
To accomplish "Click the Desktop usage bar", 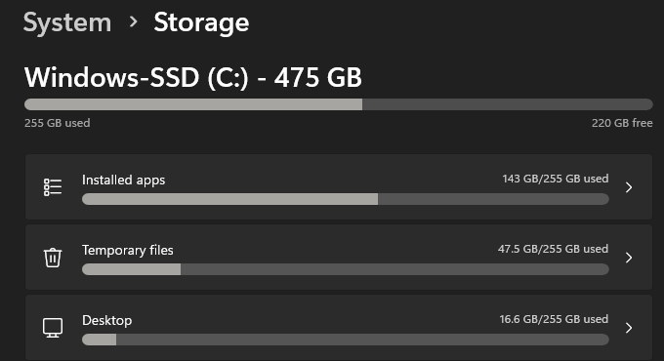I will pyautogui.click(x=346, y=340).
